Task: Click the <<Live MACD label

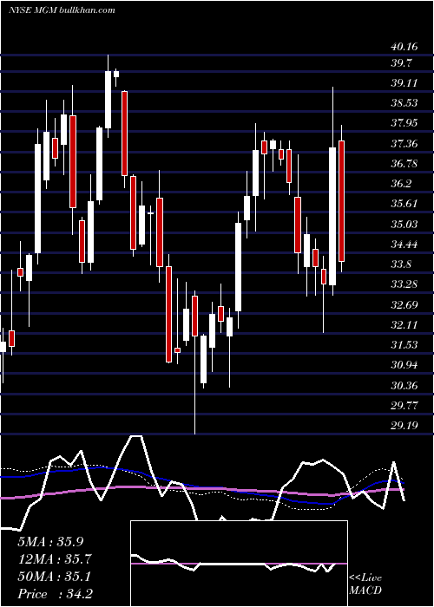Action: [x=365, y=584]
